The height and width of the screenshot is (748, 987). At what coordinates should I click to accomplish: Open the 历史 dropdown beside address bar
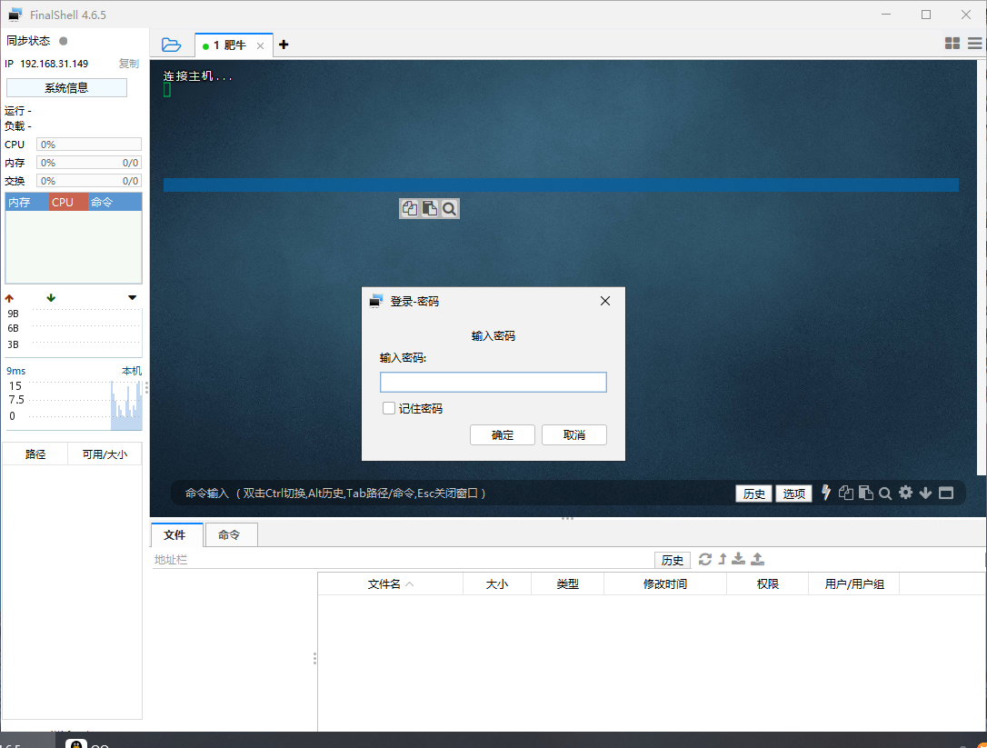673,560
